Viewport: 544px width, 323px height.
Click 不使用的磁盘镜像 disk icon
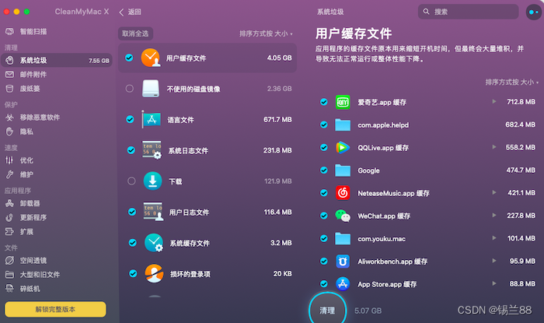151,89
